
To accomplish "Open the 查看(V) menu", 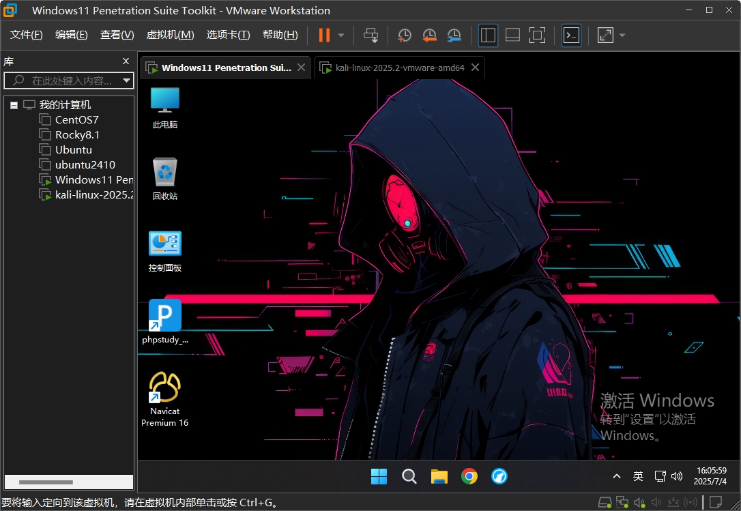I will (x=117, y=35).
